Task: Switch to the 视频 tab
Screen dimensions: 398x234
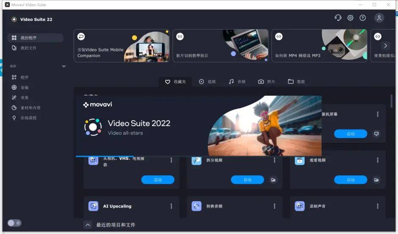Action: (207, 82)
